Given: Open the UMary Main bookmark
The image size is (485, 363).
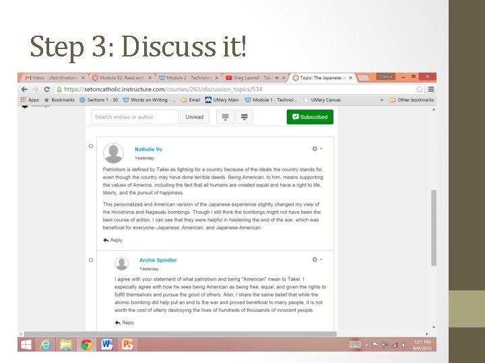Looking at the screenshot, I should (x=222, y=99).
